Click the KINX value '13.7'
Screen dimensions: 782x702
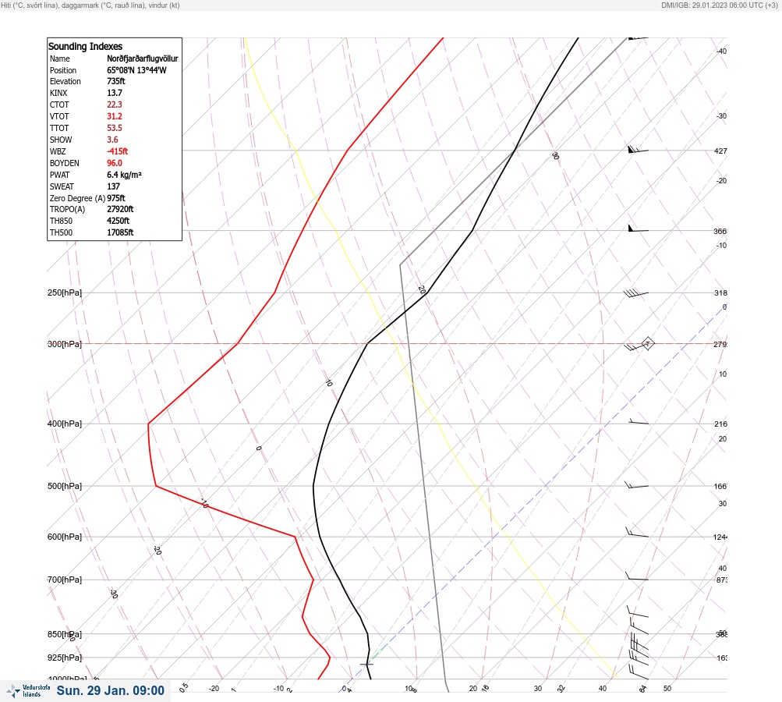point(114,93)
